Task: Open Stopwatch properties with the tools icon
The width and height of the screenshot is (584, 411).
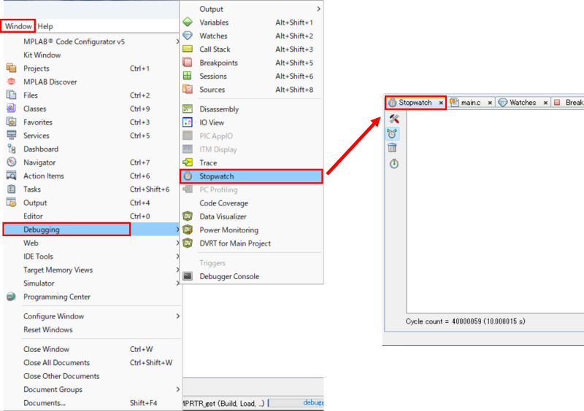Action: point(394,119)
